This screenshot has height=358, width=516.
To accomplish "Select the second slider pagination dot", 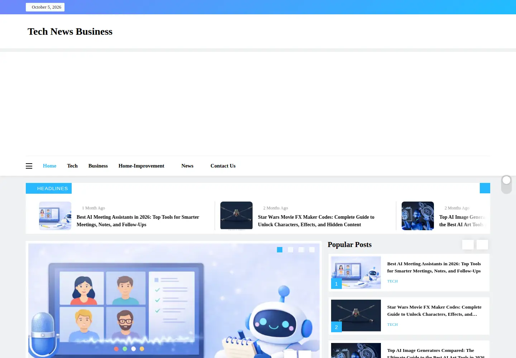I will pos(291,250).
